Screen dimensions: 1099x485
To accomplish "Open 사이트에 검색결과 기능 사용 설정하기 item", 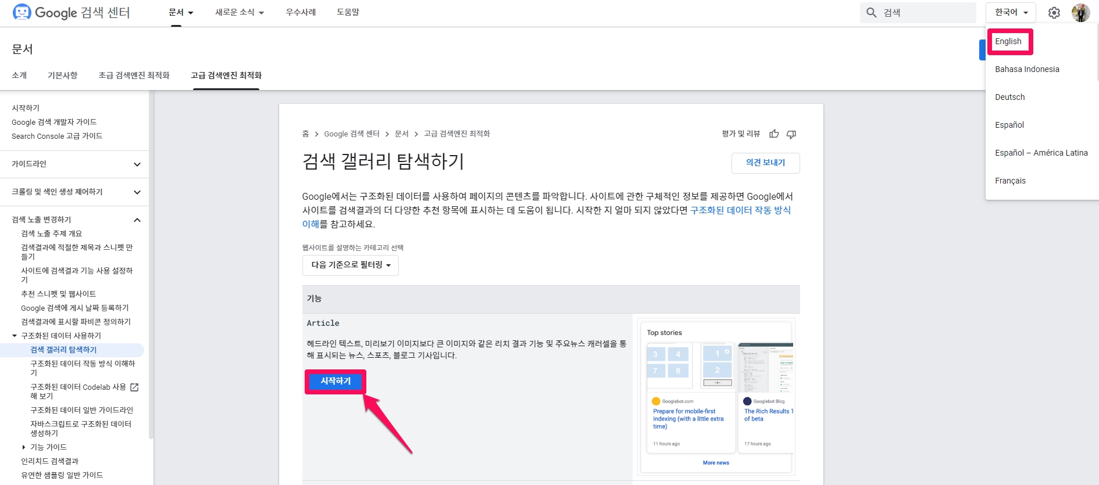I will coord(77,275).
